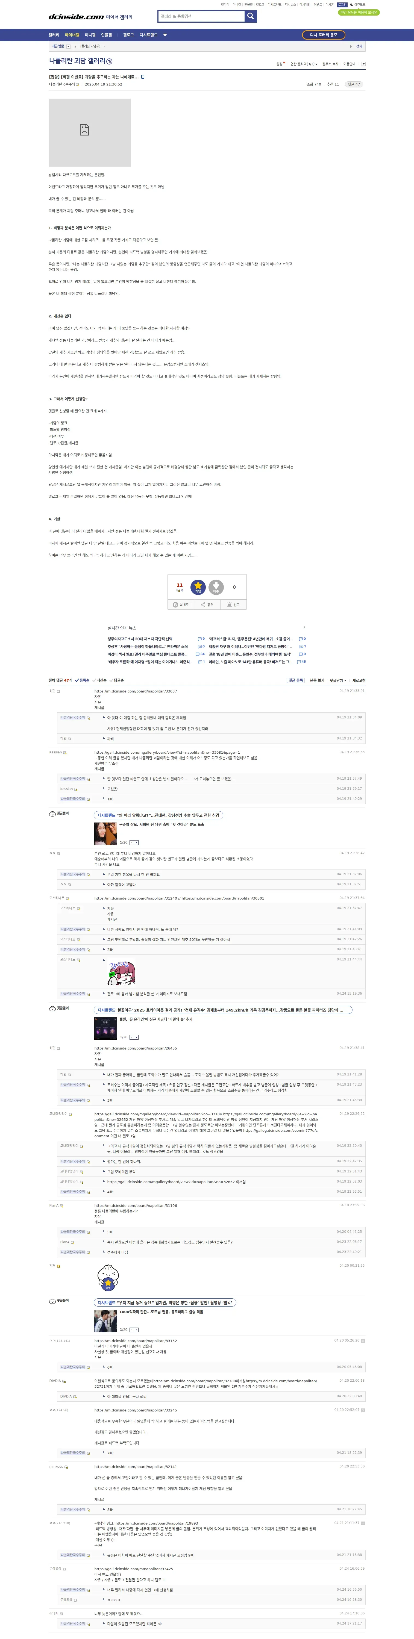This screenshot has width=414, height=1639.
Task: Click the nimkoes commenter nickname
Action: [56, 1467]
